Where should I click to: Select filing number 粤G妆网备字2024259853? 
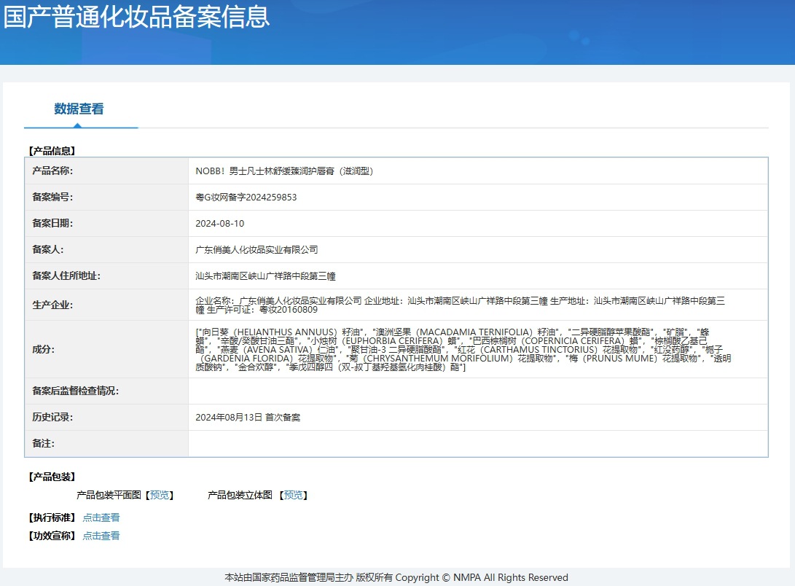246,198
